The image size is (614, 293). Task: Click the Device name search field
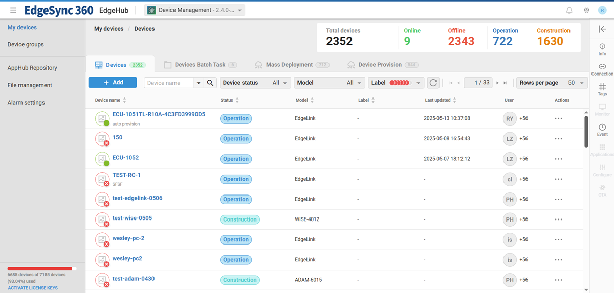pos(169,83)
